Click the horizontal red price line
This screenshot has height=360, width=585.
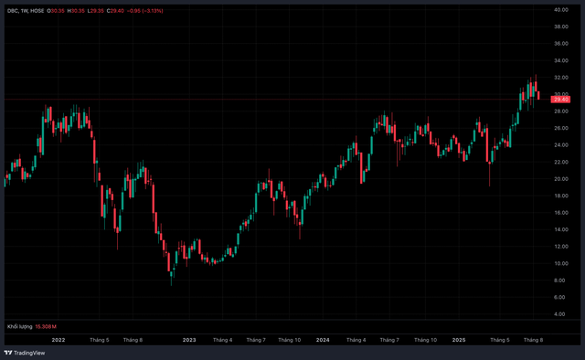coord(277,100)
